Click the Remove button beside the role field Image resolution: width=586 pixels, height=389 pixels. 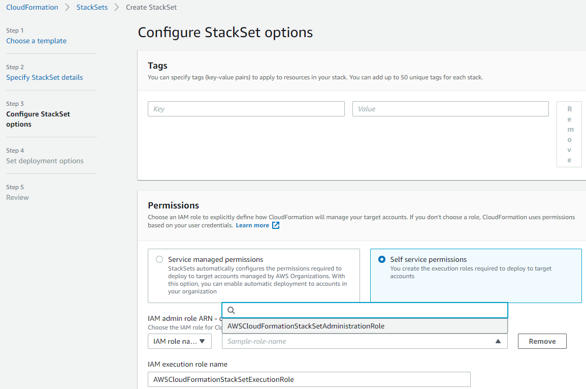pyautogui.click(x=542, y=341)
